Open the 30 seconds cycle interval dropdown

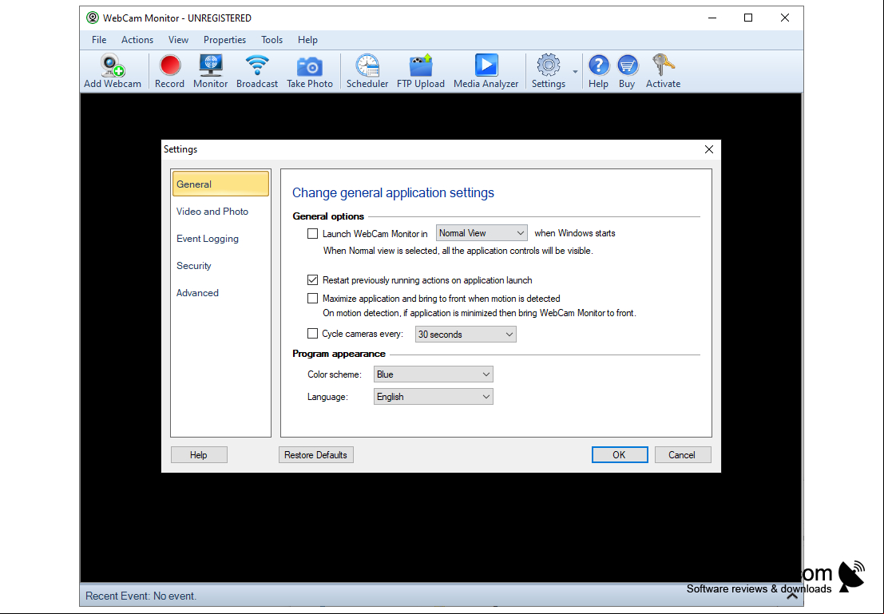pos(466,335)
